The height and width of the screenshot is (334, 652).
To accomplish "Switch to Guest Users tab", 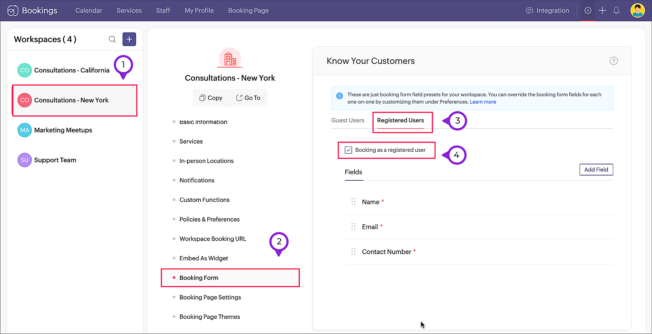I will (x=348, y=120).
